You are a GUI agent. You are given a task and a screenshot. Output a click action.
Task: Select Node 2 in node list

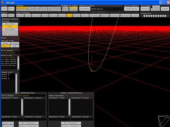coord(6,79)
